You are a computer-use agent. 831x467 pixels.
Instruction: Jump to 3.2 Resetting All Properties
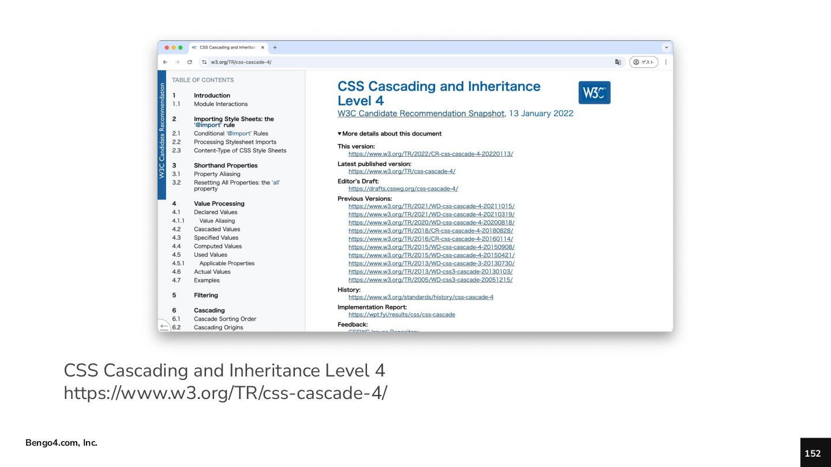tap(237, 186)
